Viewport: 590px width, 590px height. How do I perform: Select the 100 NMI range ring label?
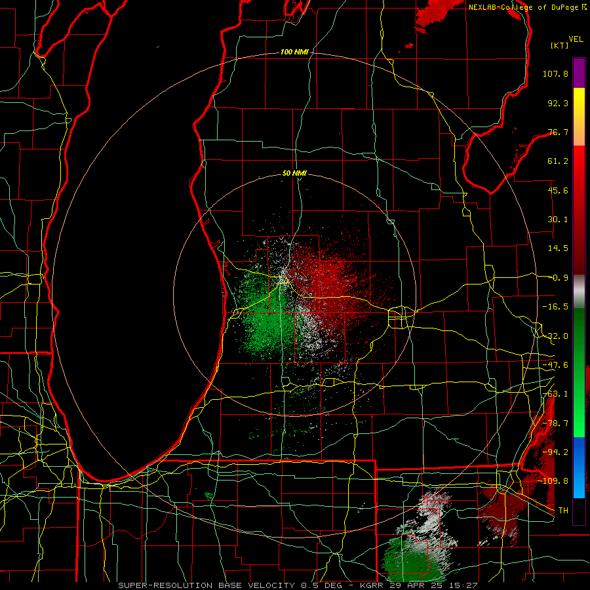coord(294,52)
